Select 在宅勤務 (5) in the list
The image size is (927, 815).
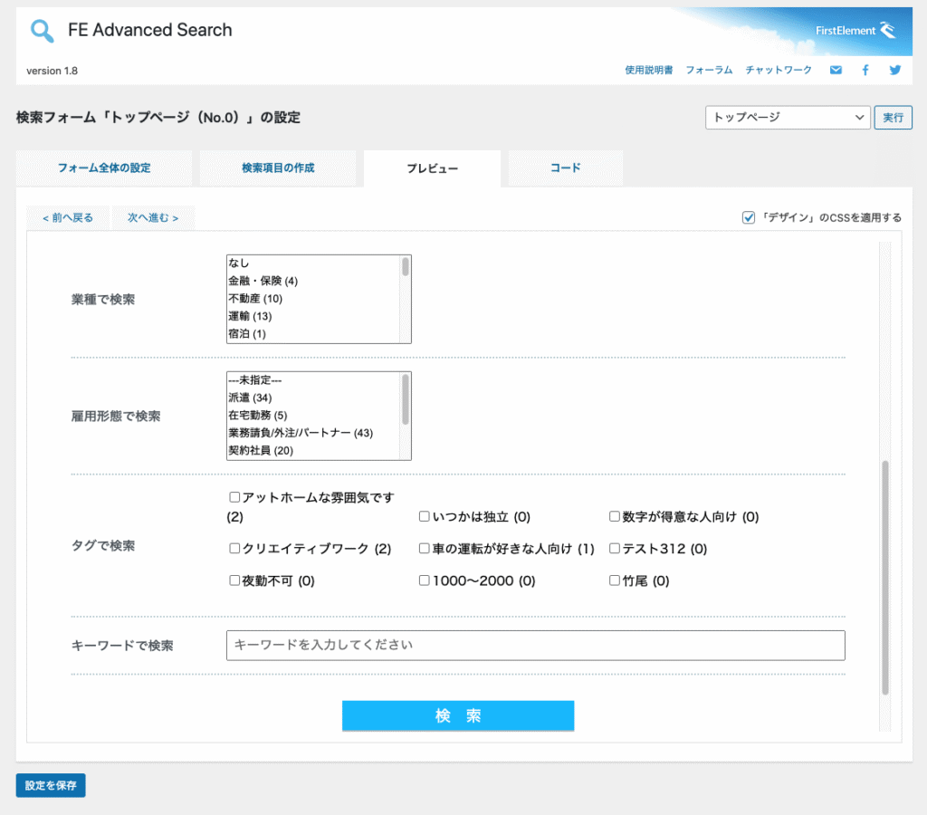click(313, 415)
